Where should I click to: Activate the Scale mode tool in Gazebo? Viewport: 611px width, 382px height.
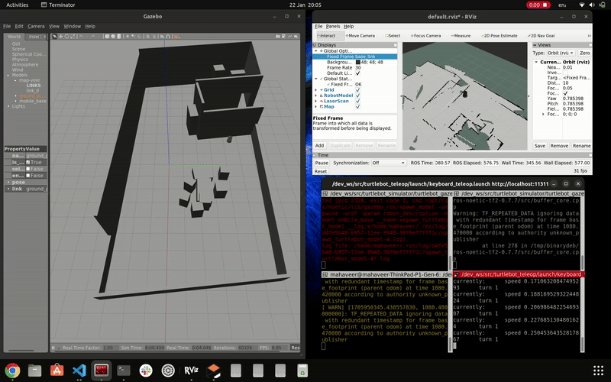[x=73, y=36]
